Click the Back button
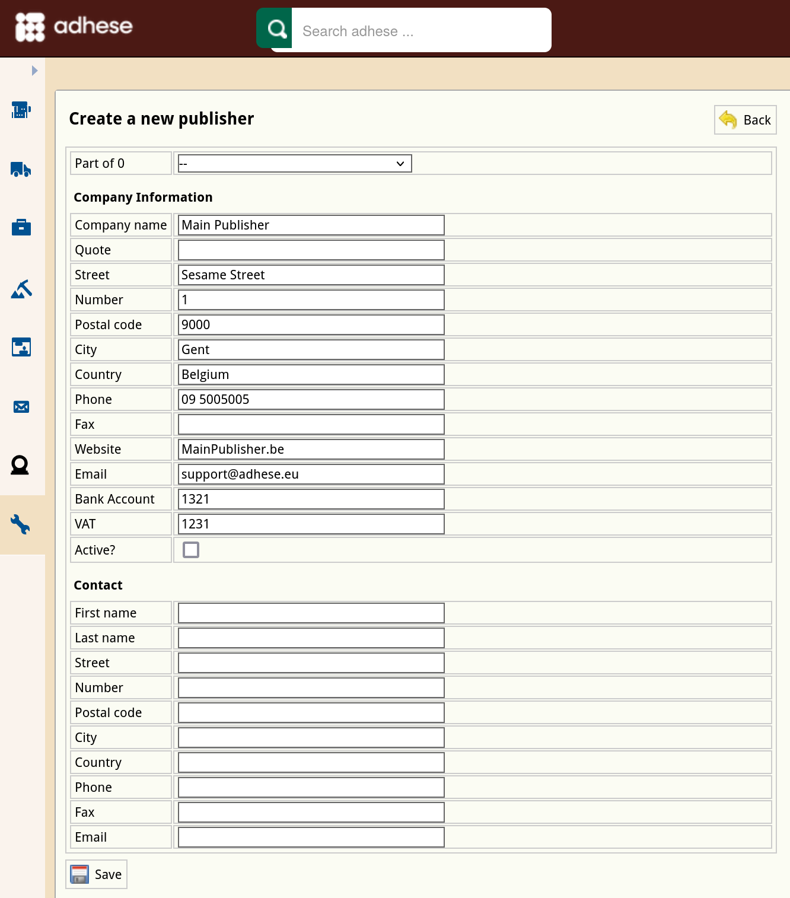790x898 pixels. [746, 120]
